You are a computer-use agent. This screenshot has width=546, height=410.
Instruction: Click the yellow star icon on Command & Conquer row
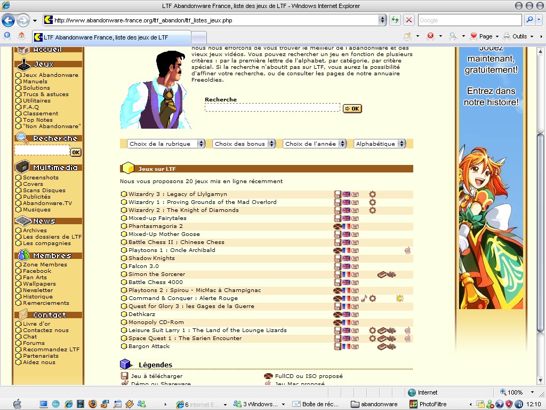point(400,298)
